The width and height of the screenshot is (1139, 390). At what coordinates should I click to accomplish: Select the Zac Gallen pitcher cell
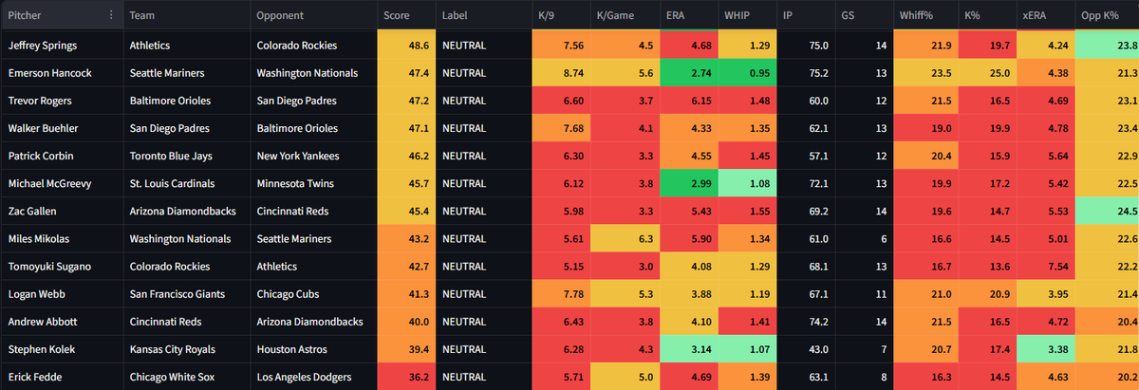coord(61,211)
